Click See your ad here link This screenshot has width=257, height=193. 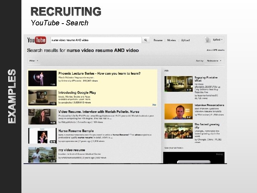click(174, 148)
